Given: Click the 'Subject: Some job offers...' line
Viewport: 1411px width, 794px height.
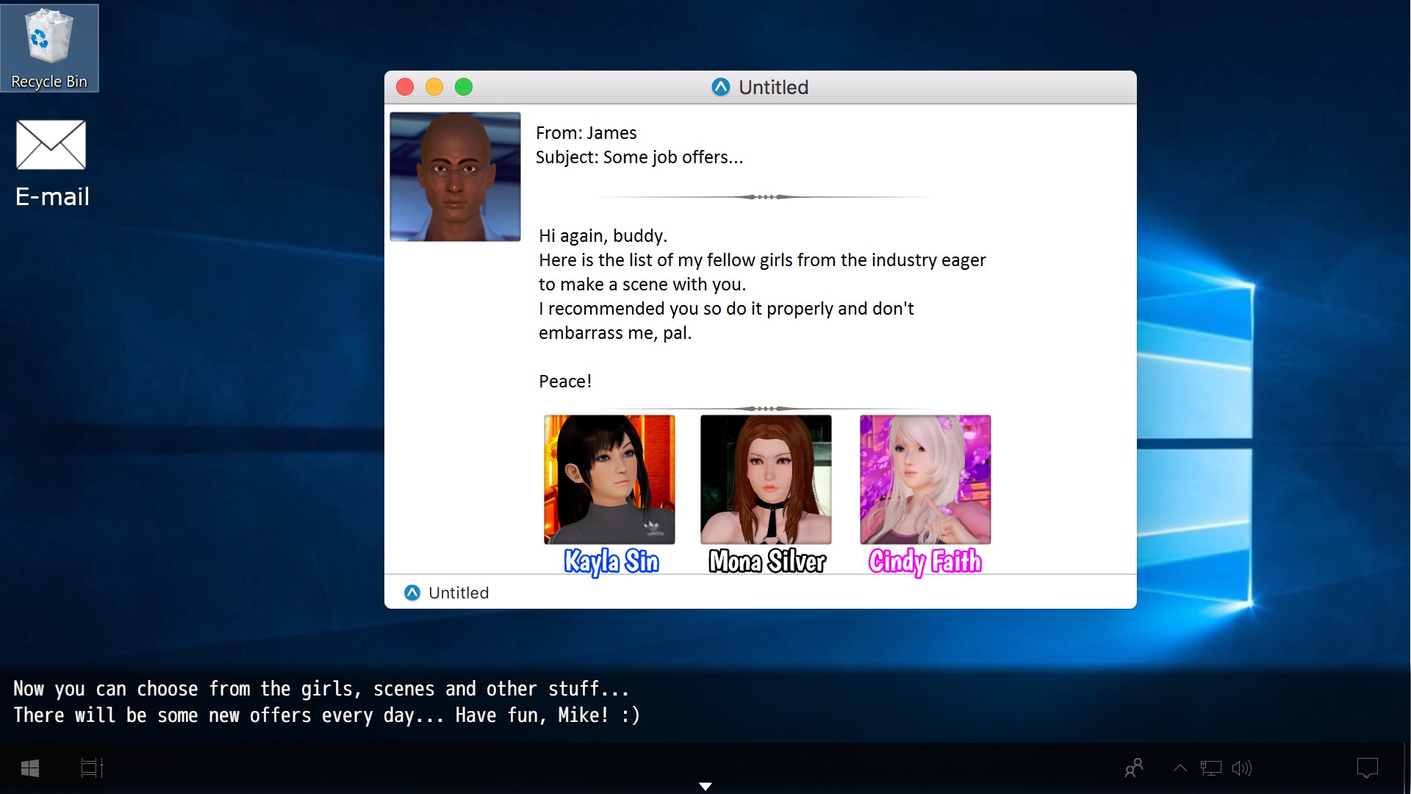Looking at the screenshot, I should point(639,157).
